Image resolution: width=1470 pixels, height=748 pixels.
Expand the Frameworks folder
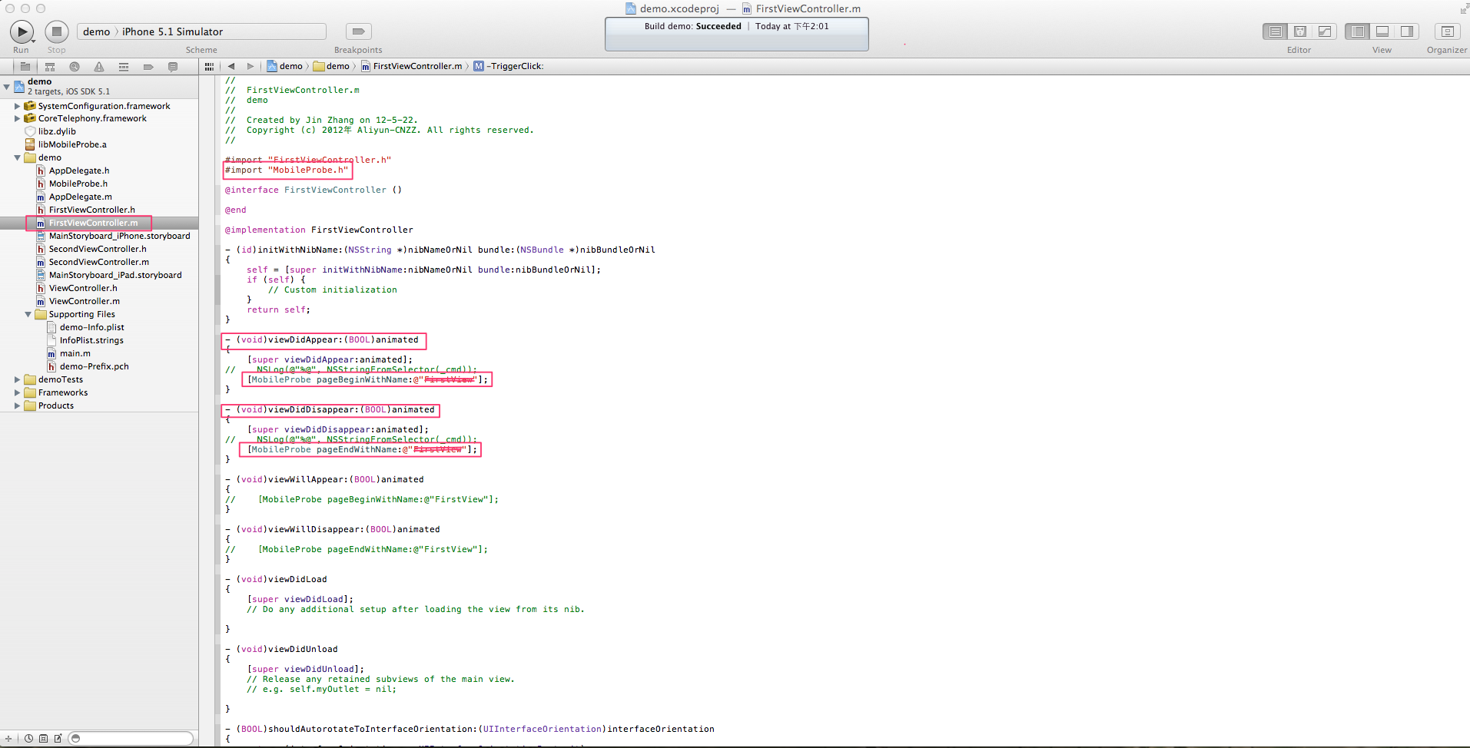(x=17, y=392)
